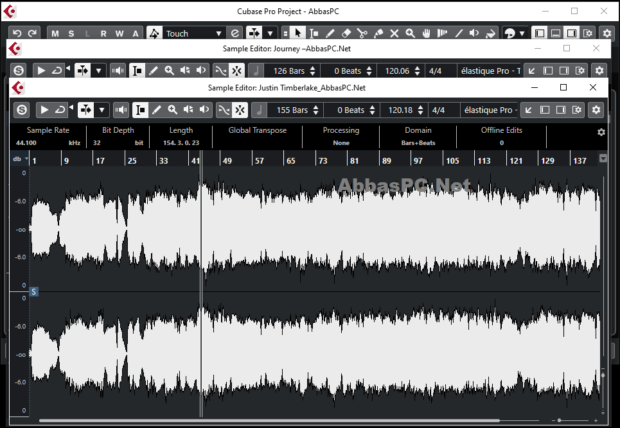Open Journey Sample Editor toolbar settings gear
The height and width of the screenshot is (428, 620).
coord(599,71)
